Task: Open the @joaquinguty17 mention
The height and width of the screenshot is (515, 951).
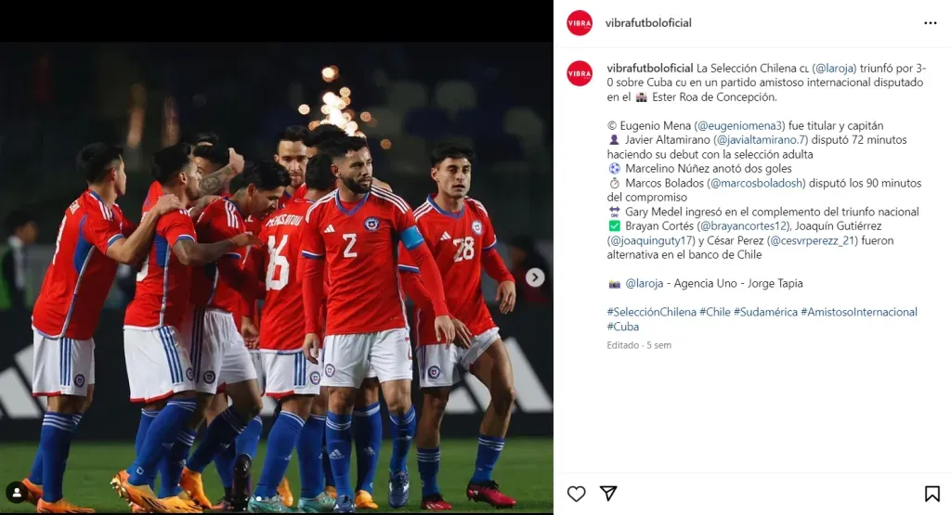Action: point(651,240)
